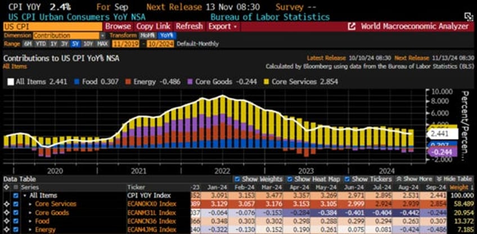Viewport: 477px width, 234px height.
Task: Select the 10Y range tab
Action: (88, 44)
